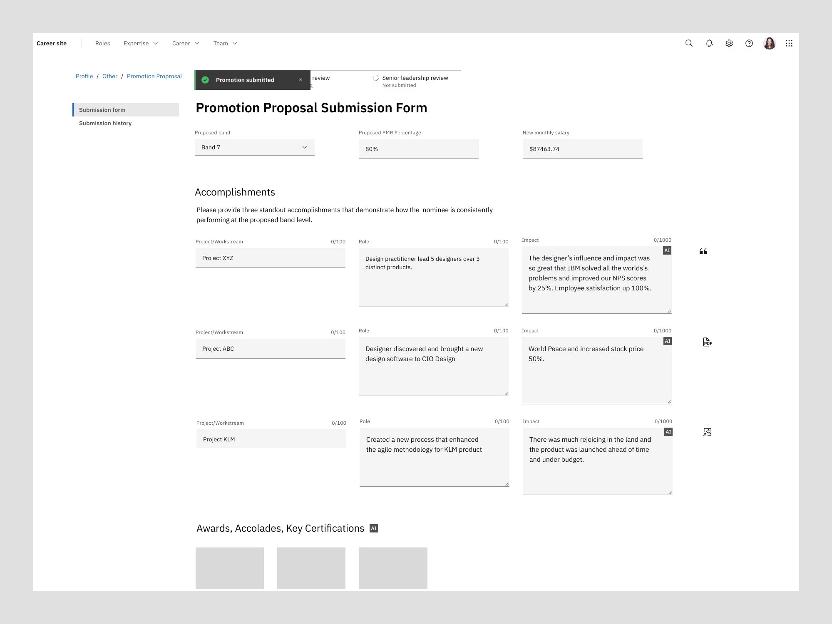
Task: Open the search icon in header
Action: pyautogui.click(x=689, y=43)
